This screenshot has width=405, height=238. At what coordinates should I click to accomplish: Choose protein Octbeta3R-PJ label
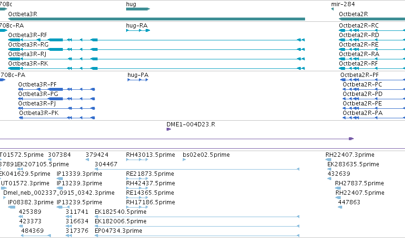point(37,104)
